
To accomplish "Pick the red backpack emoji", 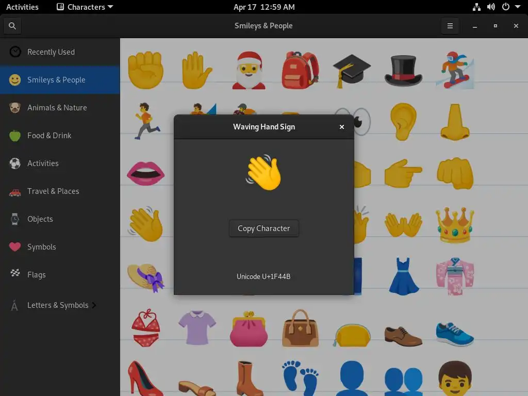I will [x=301, y=70].
